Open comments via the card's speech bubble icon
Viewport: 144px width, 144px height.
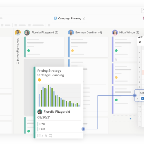(x=50, y=136)
